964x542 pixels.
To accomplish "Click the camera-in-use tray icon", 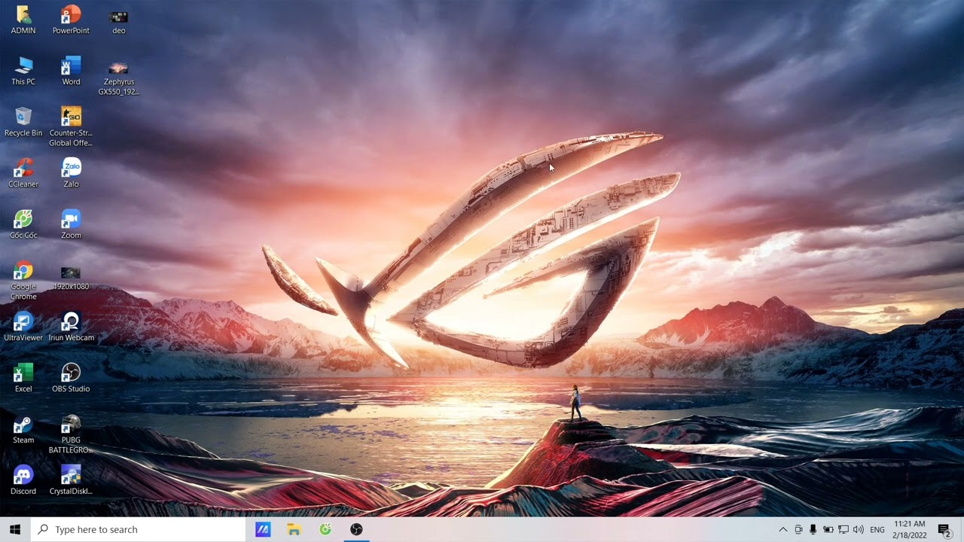I will 798,530.
